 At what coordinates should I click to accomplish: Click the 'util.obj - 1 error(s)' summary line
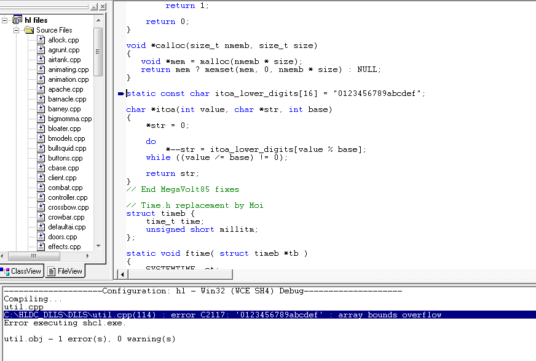click(x=90, y=339)
